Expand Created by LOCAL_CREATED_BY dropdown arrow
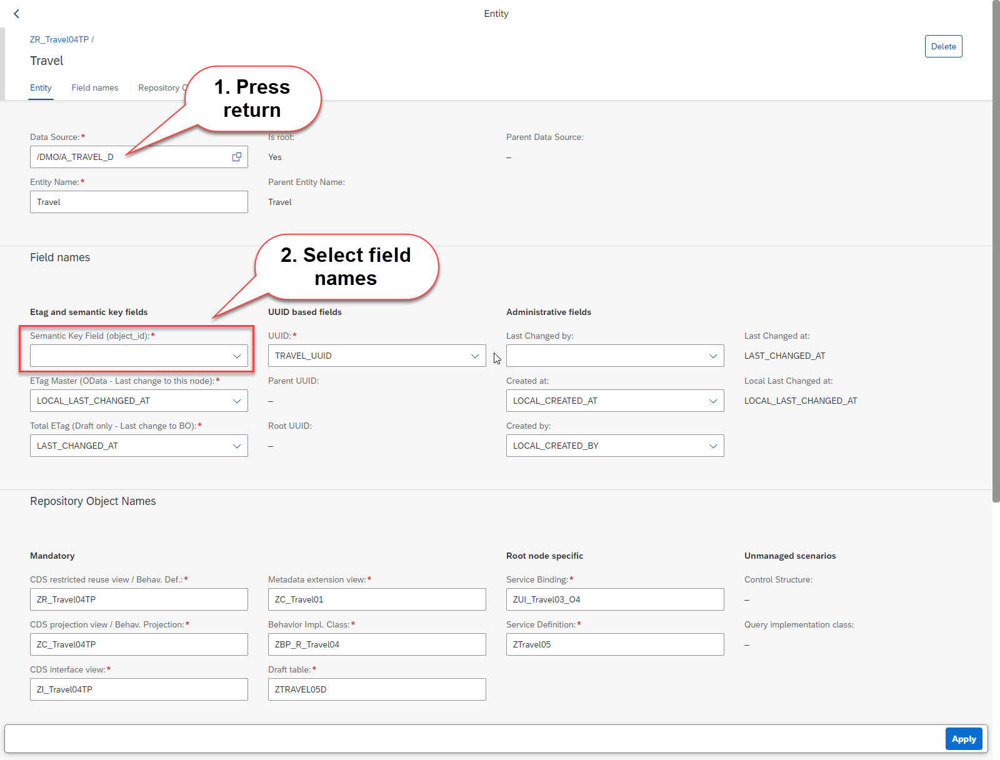Screen dimensions: 1000x760 (713, 446)
